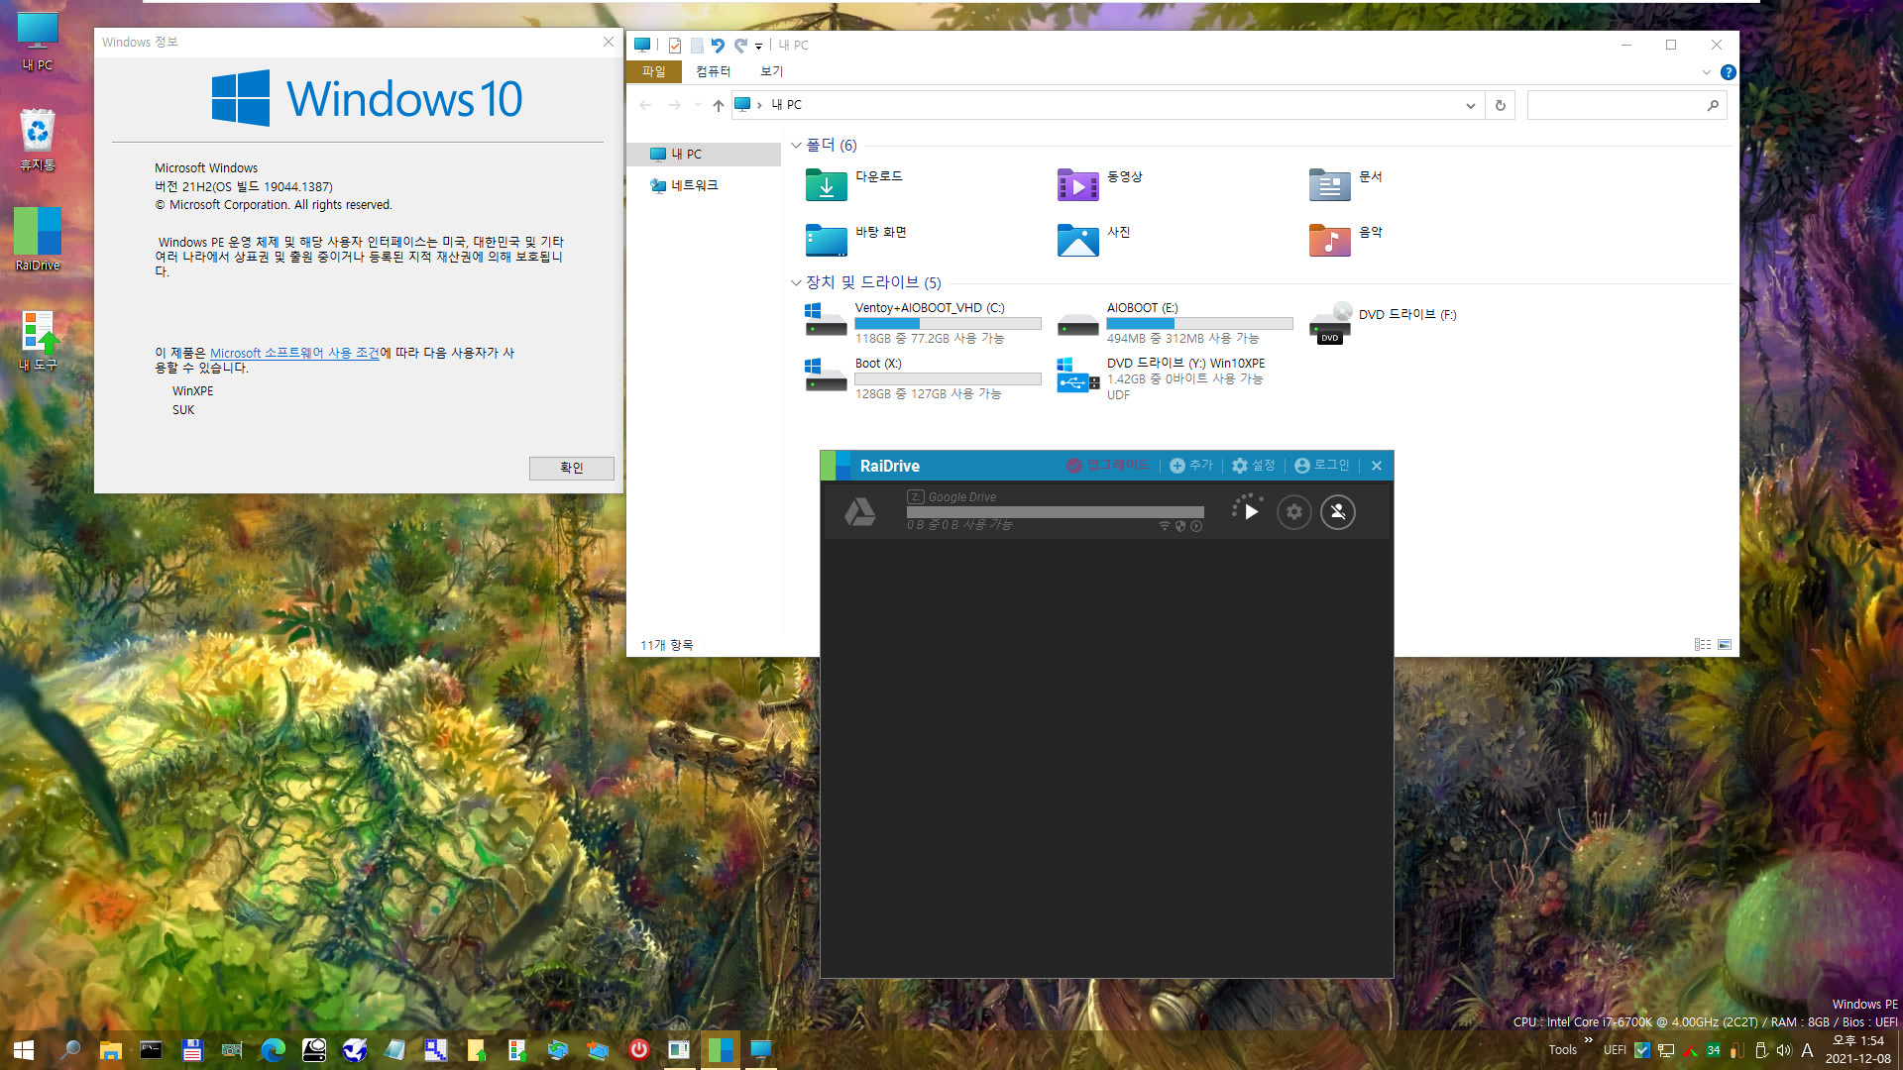The height and width of the screenshot is (1070, 1903).
Task: Expand the Explorer ribbon chevron
Action: pos(1706,72)
